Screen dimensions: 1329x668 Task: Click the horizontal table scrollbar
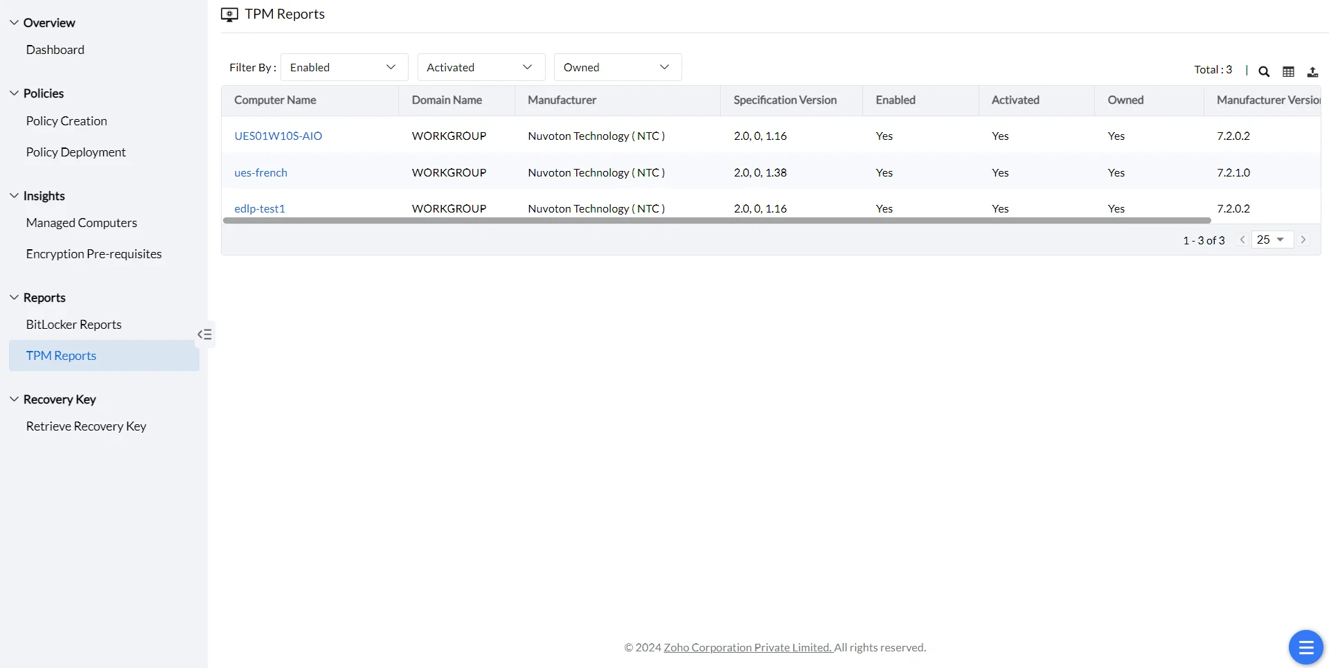click(717, 221)
